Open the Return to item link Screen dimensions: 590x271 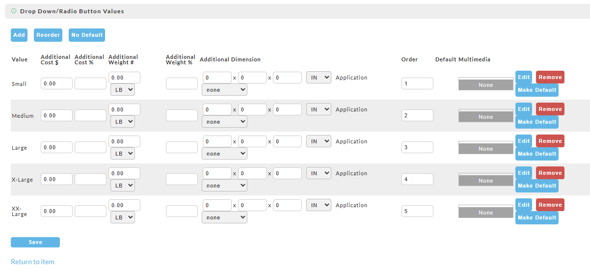tap(32, 262)
